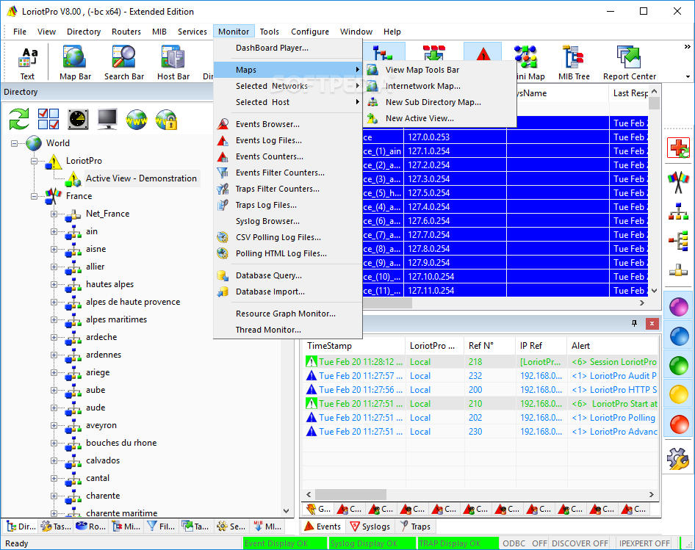
Task: Click the Event Display OK status indicator
Action: coord(284,543)
